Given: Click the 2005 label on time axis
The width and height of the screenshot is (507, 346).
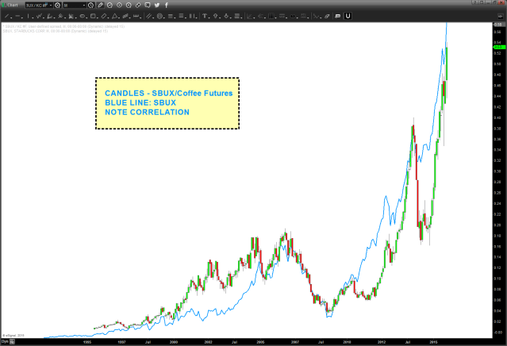Looking at the screenshot, I should click(260, 342).
